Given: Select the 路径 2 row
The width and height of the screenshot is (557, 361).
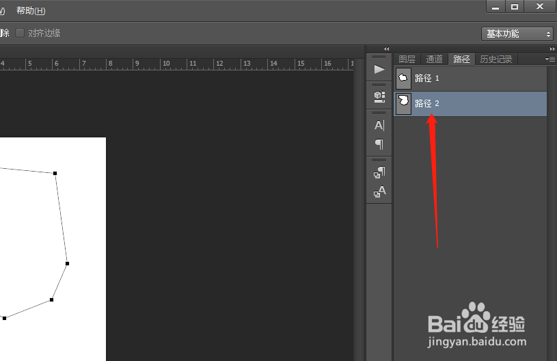Looking at the screenshot, I should click(470, 104).
